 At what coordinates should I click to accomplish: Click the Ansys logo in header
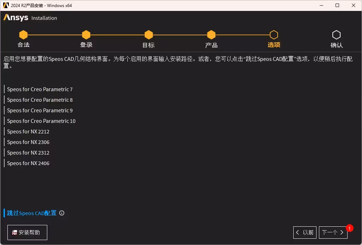16,18
